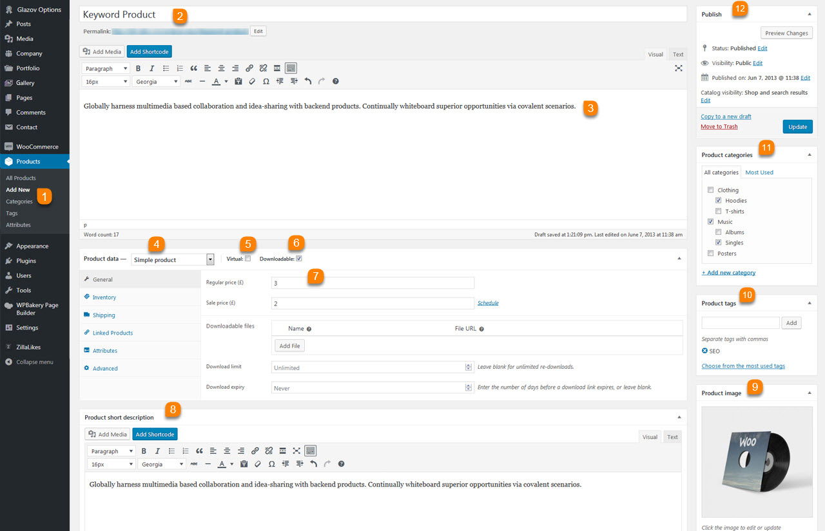
Task: Open Georgia font dropdown in main editor
Action: pyautogui.click(x=157, y=82)
